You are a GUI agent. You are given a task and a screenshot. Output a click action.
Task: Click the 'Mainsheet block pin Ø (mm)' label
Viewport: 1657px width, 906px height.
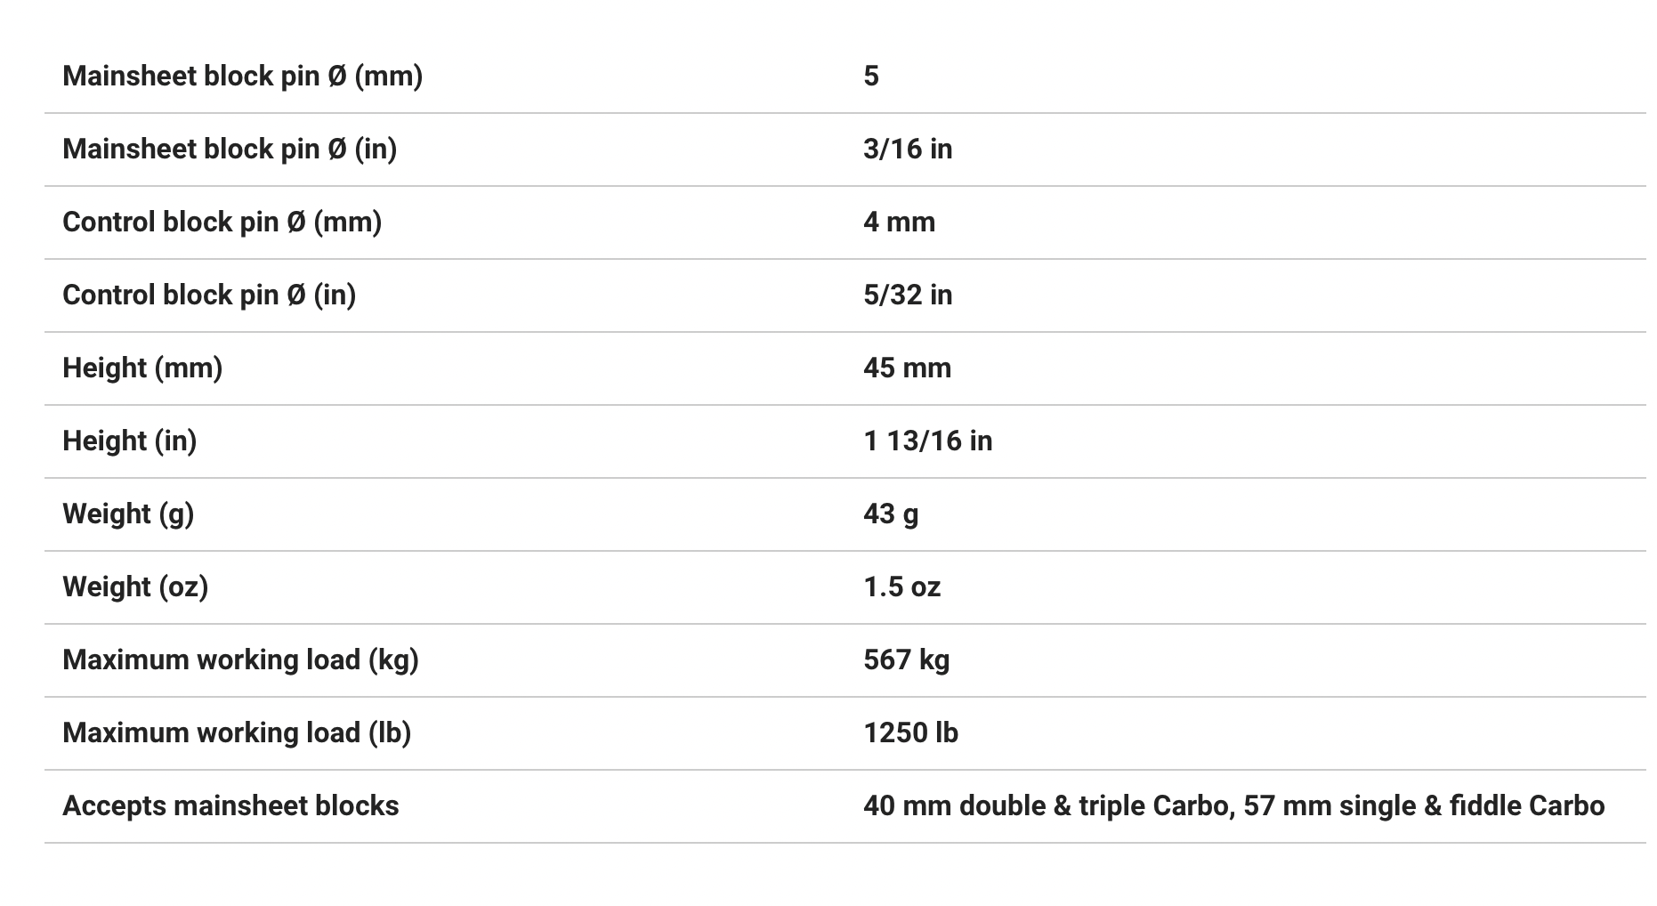[242, 77]
